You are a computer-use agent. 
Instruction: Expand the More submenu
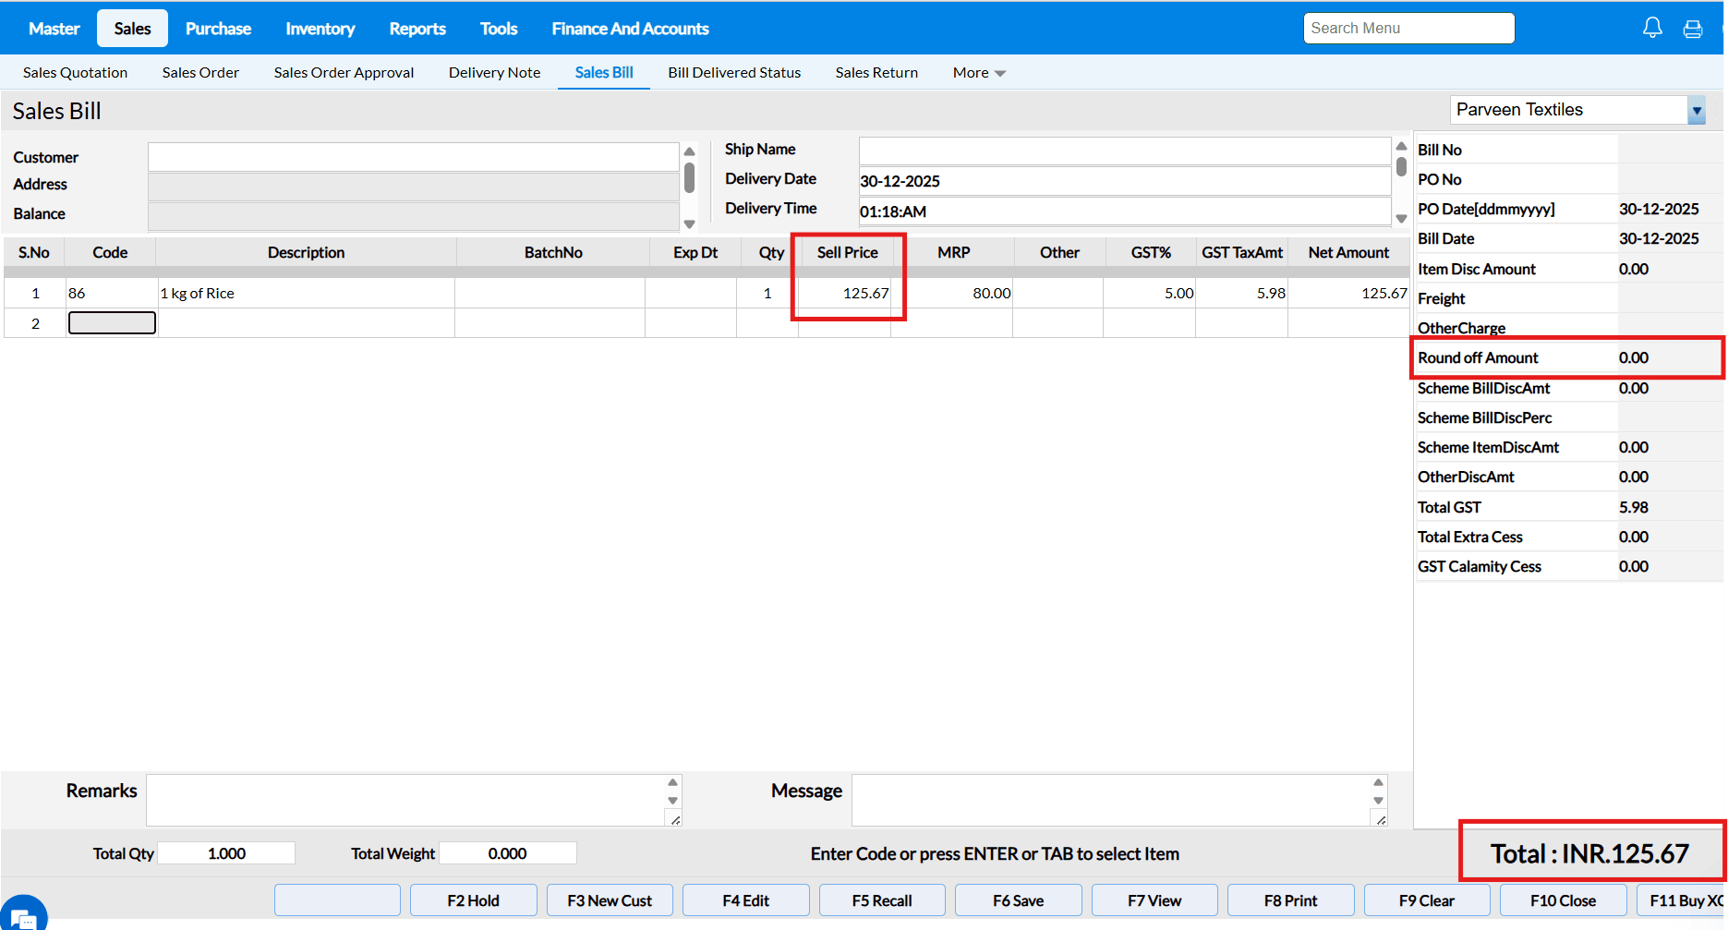click(x=978, y=73)
